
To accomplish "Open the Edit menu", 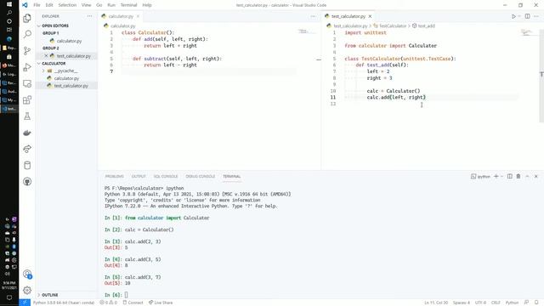I will pos(49,5).
